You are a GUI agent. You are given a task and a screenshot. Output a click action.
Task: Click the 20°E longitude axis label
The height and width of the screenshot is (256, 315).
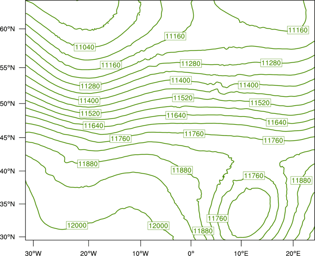click(293, 253)
